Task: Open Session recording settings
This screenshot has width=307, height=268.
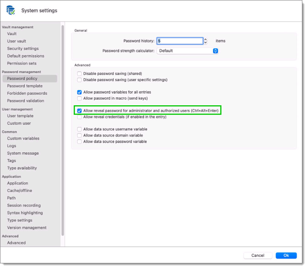Action: click(x=24, y=205)
